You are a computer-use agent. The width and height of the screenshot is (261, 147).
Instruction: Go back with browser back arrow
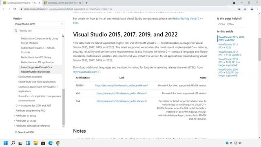coord(4,9)
